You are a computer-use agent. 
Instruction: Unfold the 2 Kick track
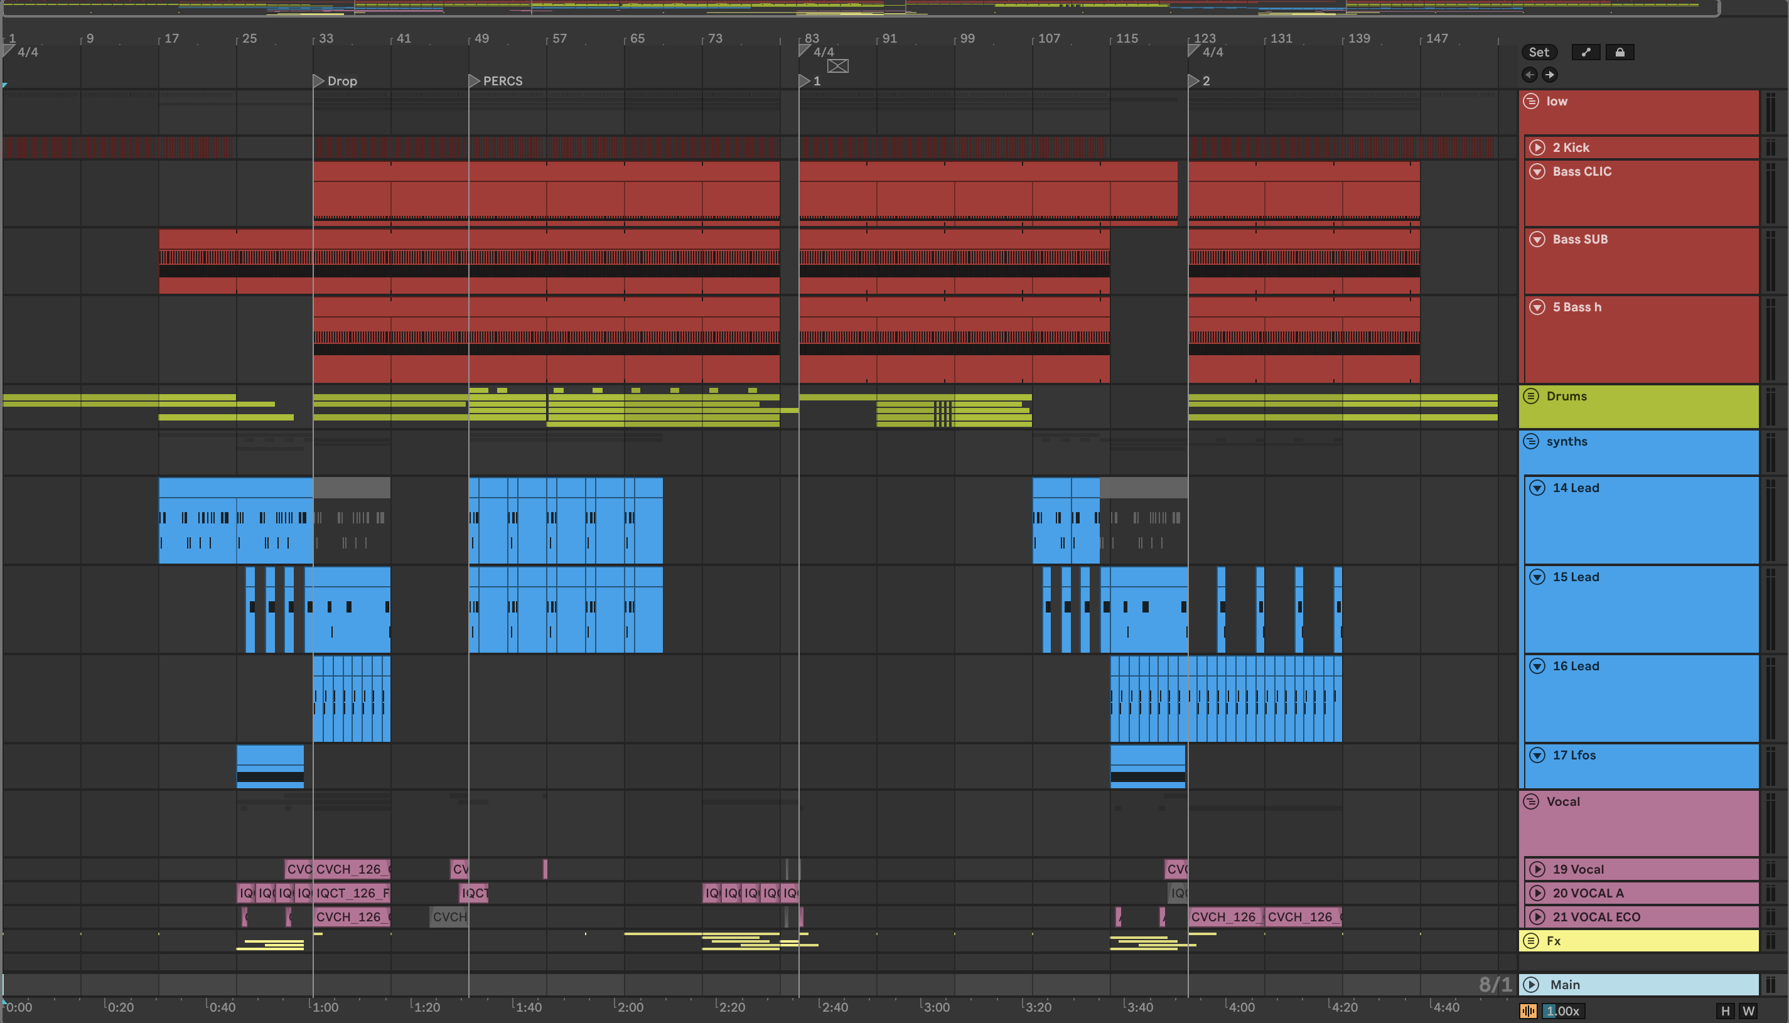point(1537,147)
